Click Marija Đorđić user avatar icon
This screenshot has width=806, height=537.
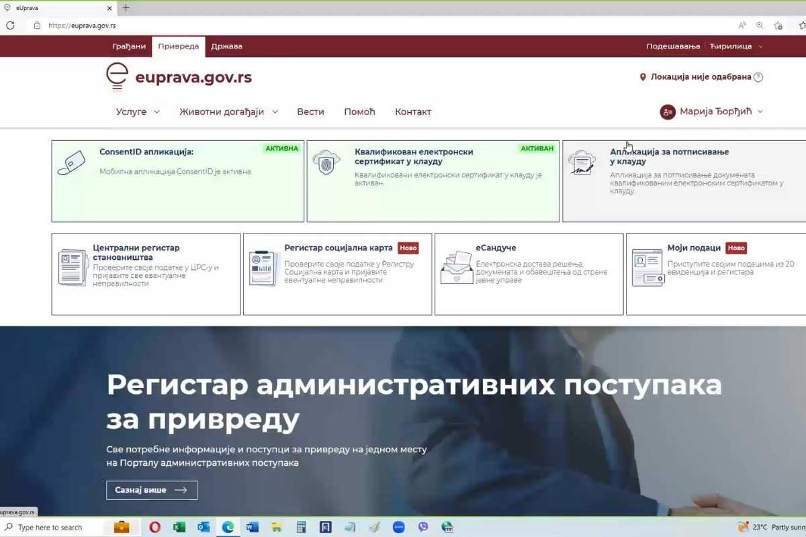coord(668,112)
